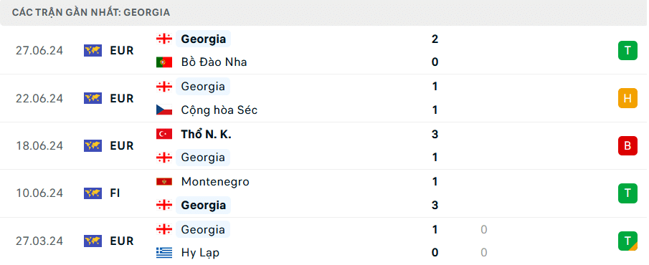Select the Montenegro team name
Screen dimensions: 649x265
(215, 181)
